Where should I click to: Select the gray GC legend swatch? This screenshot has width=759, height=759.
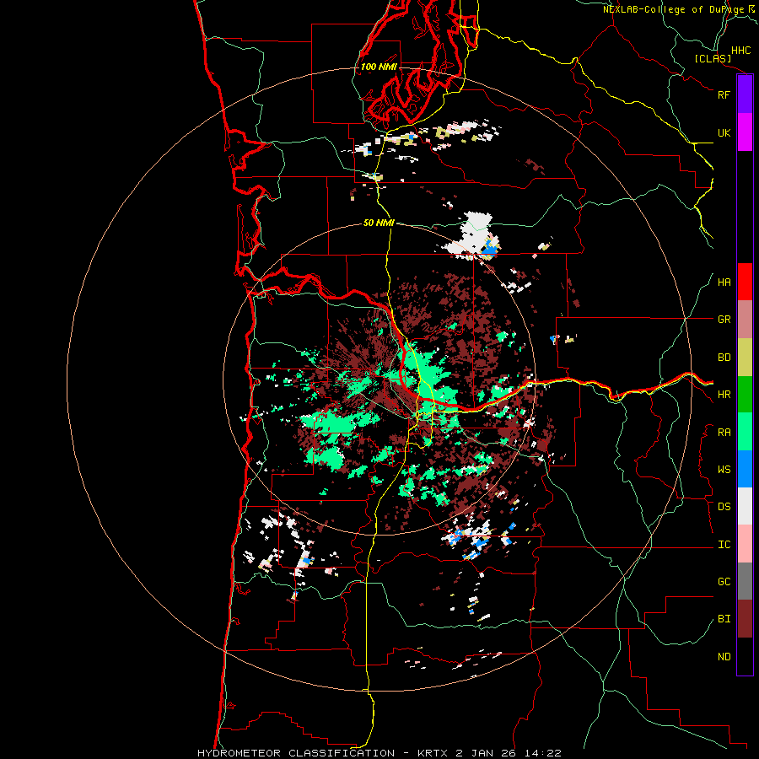(745, 581)
